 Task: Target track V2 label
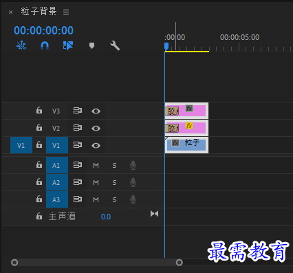coord(56,128)
